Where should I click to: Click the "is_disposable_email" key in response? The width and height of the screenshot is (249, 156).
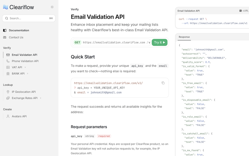coord(197,100)
